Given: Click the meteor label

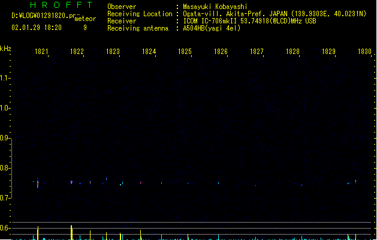Looking at the screenshot, I should pyautogui.click(x=85, y=19).
